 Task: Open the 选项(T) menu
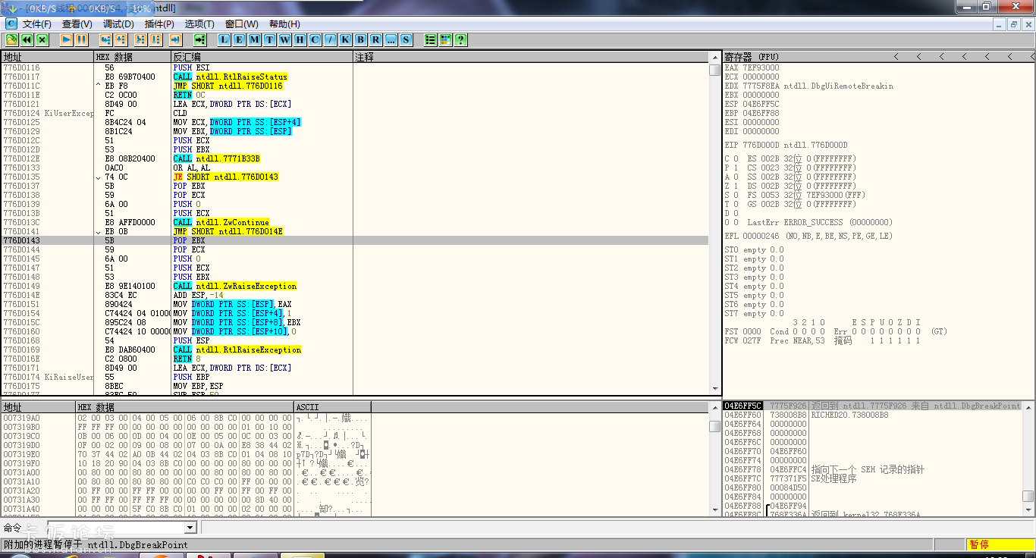[x=199, y=24]
